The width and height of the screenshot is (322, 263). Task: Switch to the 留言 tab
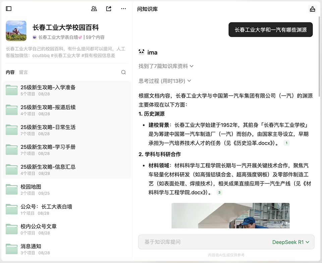coord(23,72)
